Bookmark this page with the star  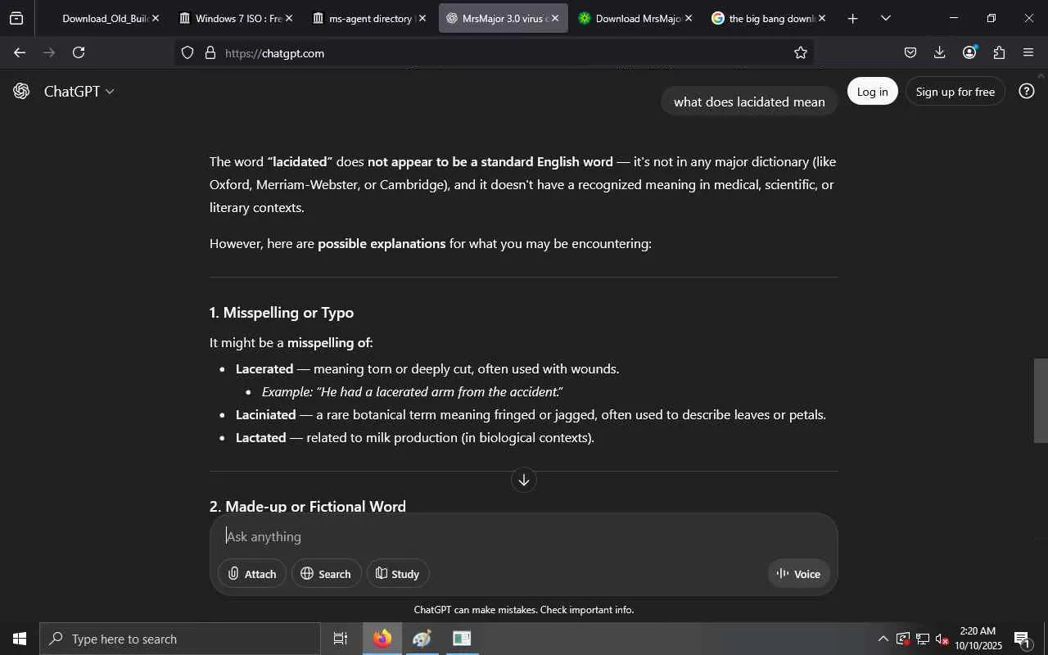coord(801,52)
